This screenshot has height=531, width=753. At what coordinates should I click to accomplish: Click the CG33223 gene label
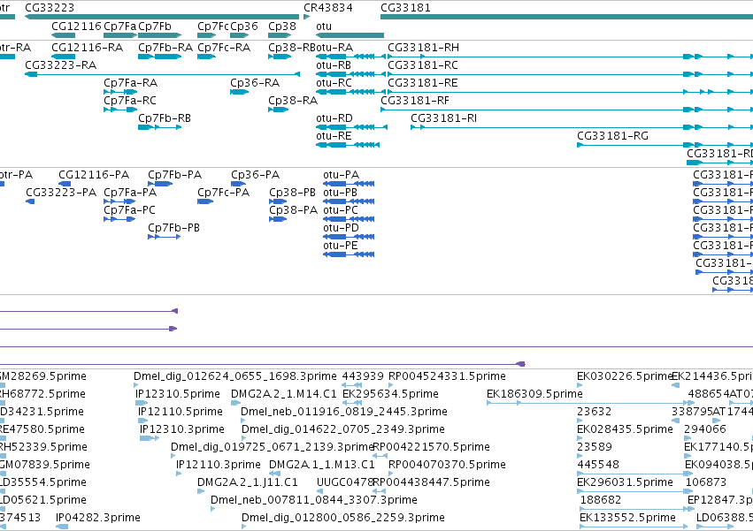point(50,8)
